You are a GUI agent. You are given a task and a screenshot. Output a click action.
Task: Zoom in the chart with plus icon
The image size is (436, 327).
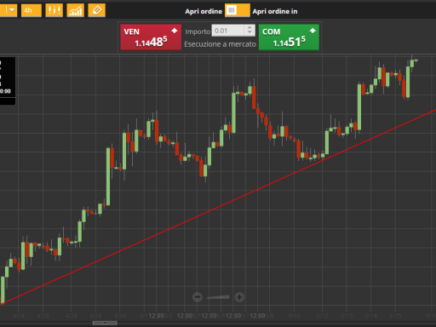[x=239, y=297]
